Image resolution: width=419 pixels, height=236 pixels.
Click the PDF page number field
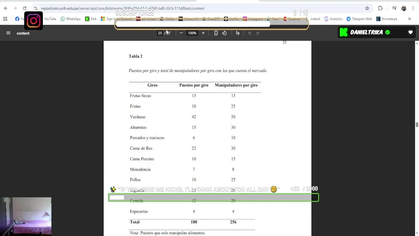pyautogui.click(x=160, y=33)
